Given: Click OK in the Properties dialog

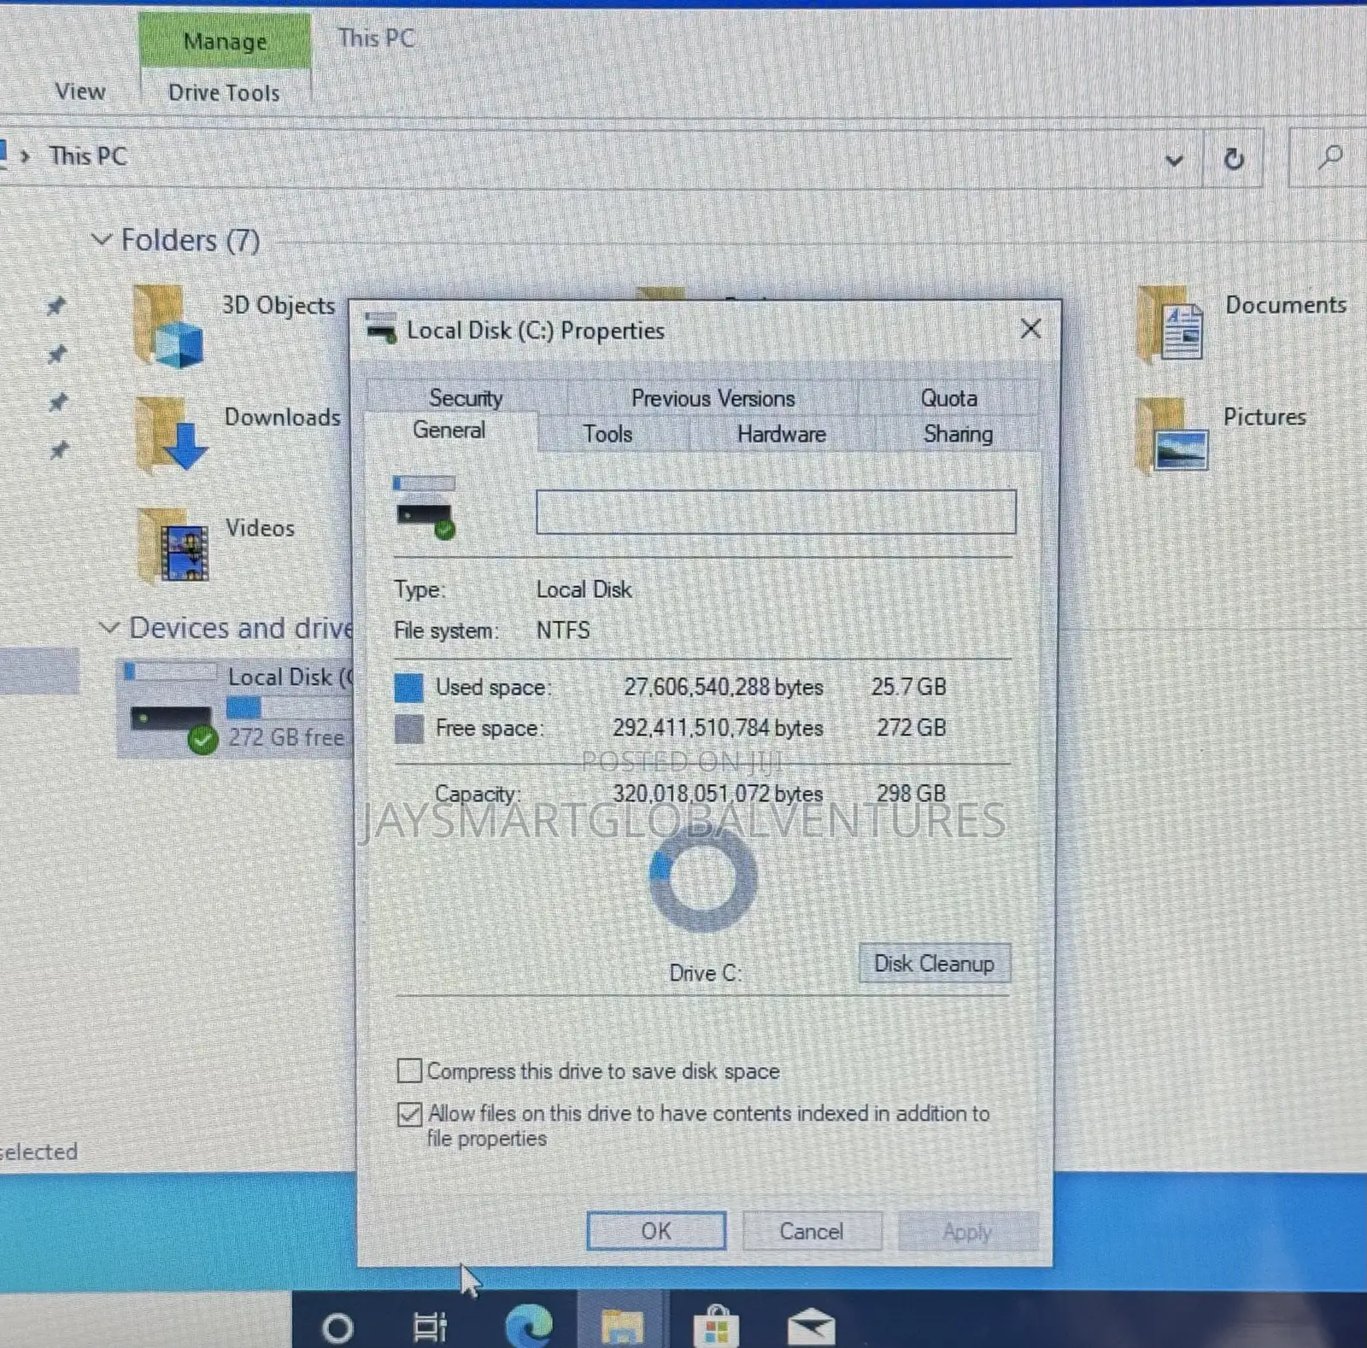Looking at the screenshot, I should click(x=656, y=1231).
